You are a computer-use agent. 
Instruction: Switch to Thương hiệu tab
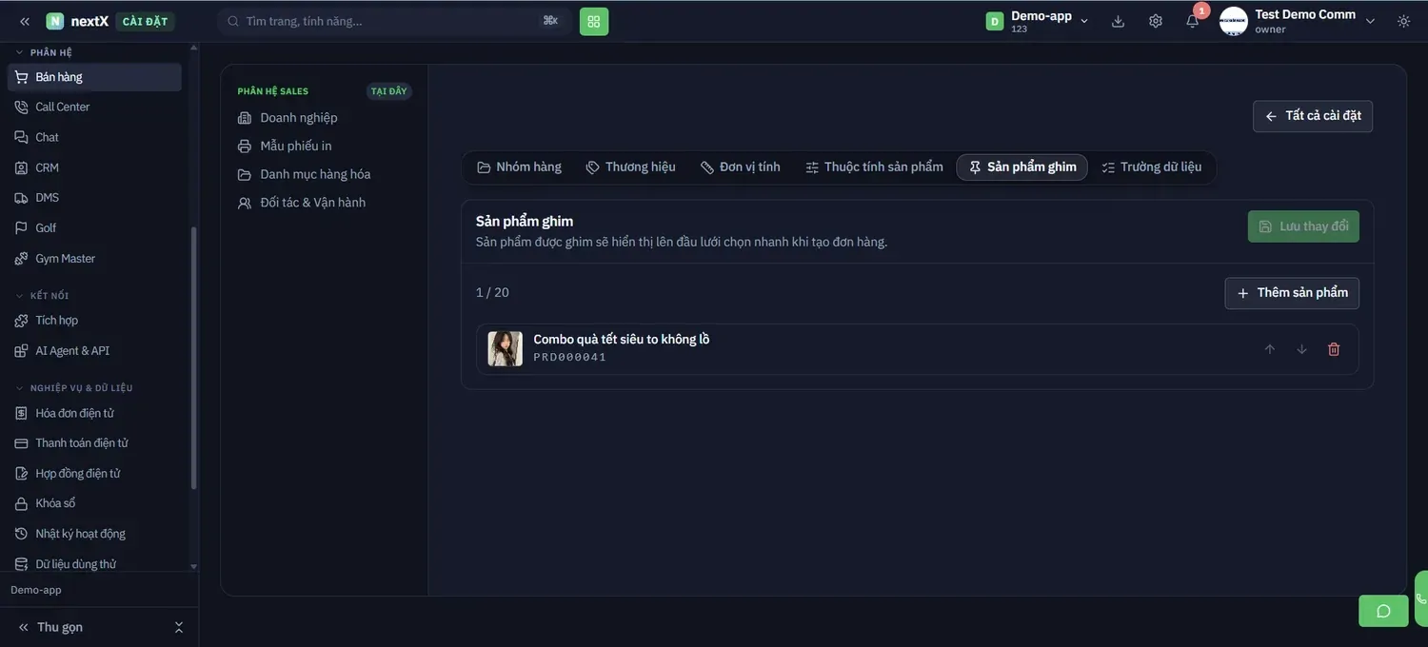coord(631,167)
